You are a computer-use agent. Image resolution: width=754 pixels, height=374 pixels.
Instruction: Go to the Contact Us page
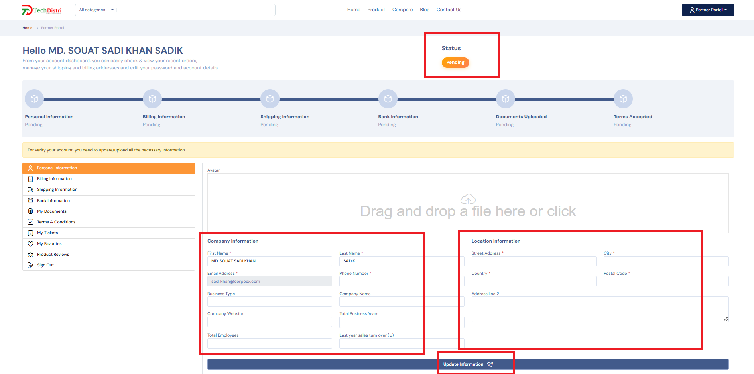(449, 10)
